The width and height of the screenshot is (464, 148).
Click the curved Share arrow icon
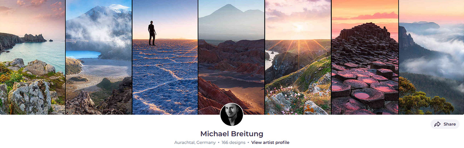pos(438,124)
